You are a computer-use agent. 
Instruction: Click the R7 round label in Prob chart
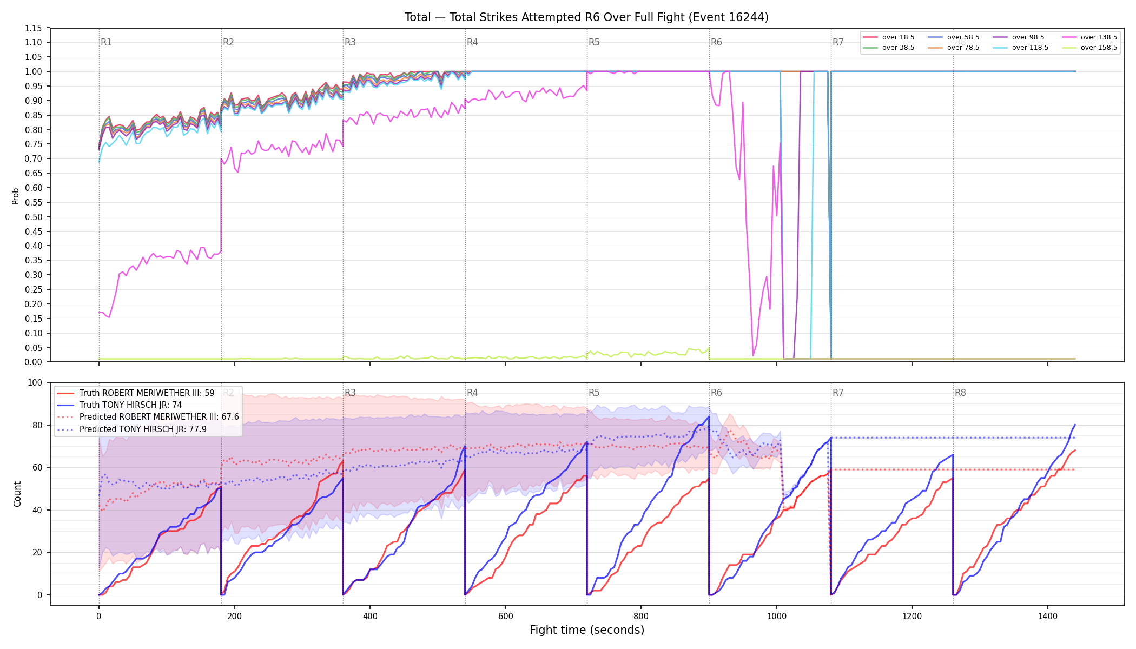coord(838,42)
